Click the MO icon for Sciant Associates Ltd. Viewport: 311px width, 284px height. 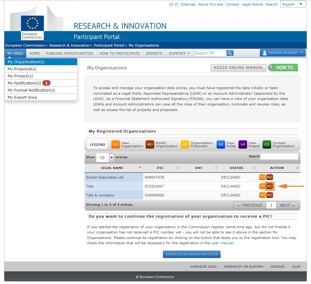coord(270,177)
